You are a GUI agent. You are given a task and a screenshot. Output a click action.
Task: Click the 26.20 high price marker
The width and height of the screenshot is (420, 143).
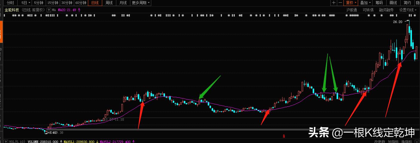tap(397, 22)
